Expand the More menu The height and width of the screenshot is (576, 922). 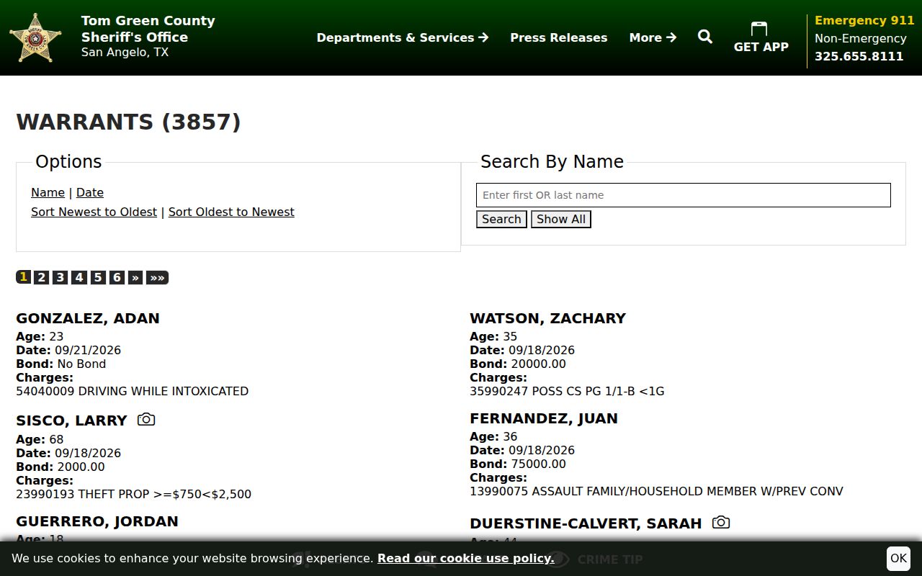(x=653, y=37)
